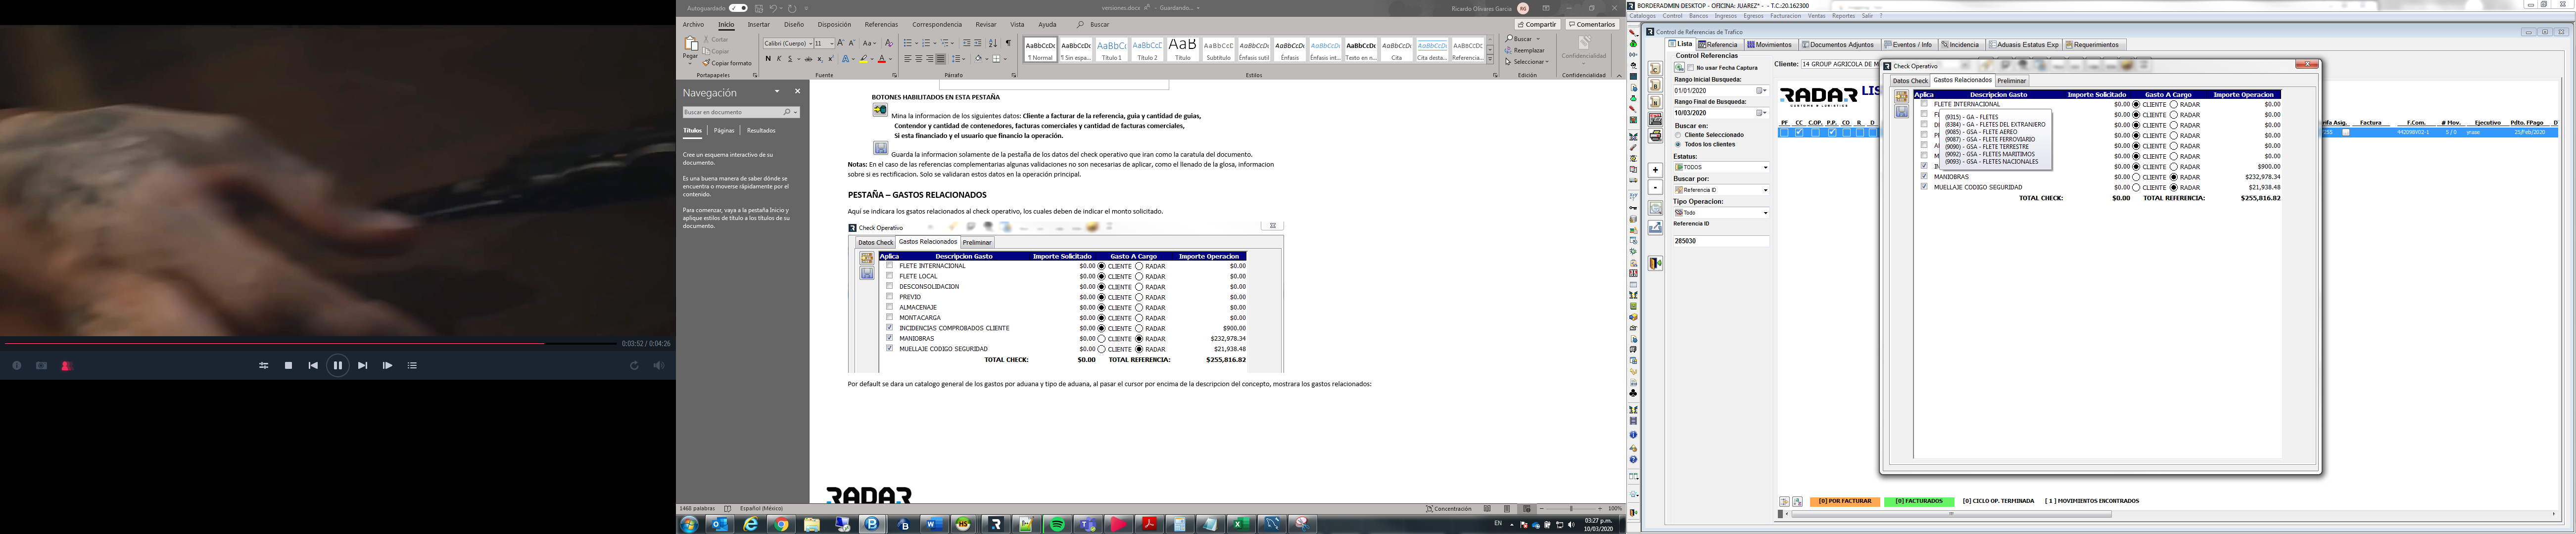2576x534 pixels.
Task: Click the bullets list icon in Word
Action: (908, 44)
